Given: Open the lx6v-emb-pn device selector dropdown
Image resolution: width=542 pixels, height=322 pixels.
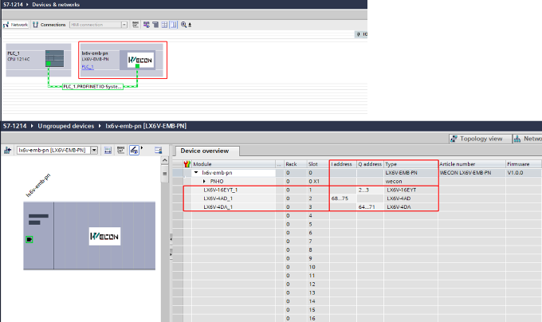Looking at the screenshot, I should pyautogui.click(x=95, y=150).
